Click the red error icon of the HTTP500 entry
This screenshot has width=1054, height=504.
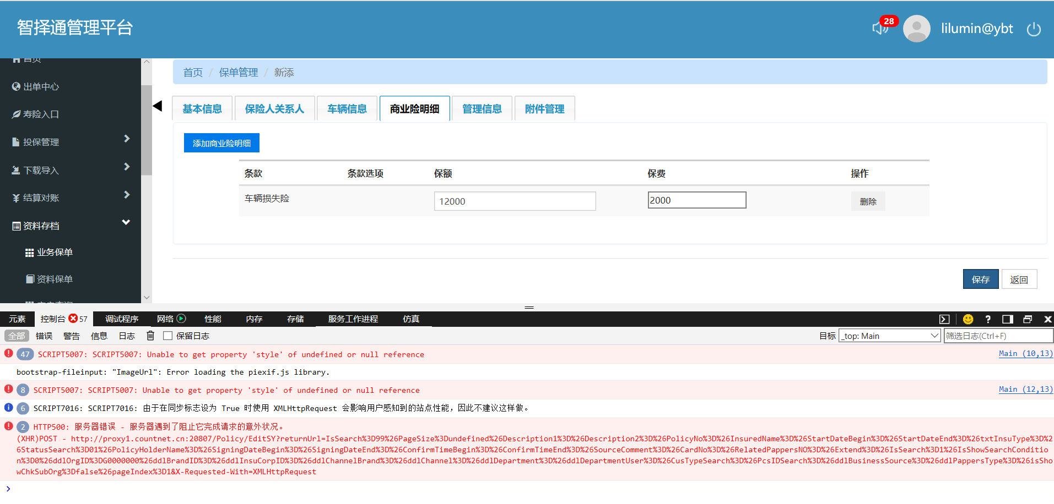(x=9, y=426)
